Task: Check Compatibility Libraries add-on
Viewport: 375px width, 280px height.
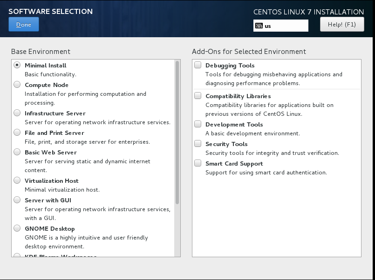Action: [x=198, y=96]
